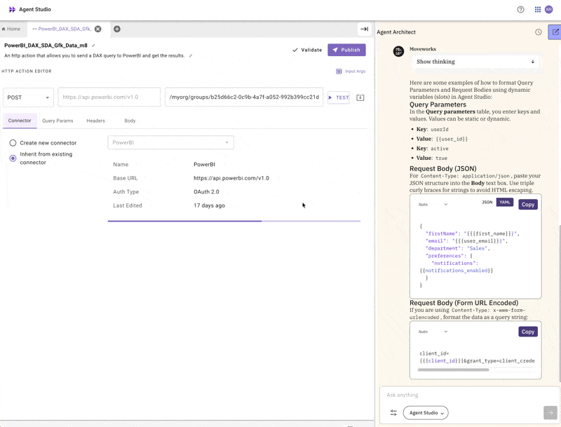Click the Publish button
The width and height of the screenshot is (561, 427).
click(x=346, y=50)
